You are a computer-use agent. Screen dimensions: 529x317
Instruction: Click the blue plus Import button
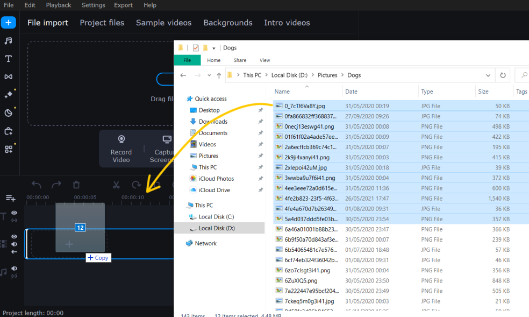pos(9,23)
